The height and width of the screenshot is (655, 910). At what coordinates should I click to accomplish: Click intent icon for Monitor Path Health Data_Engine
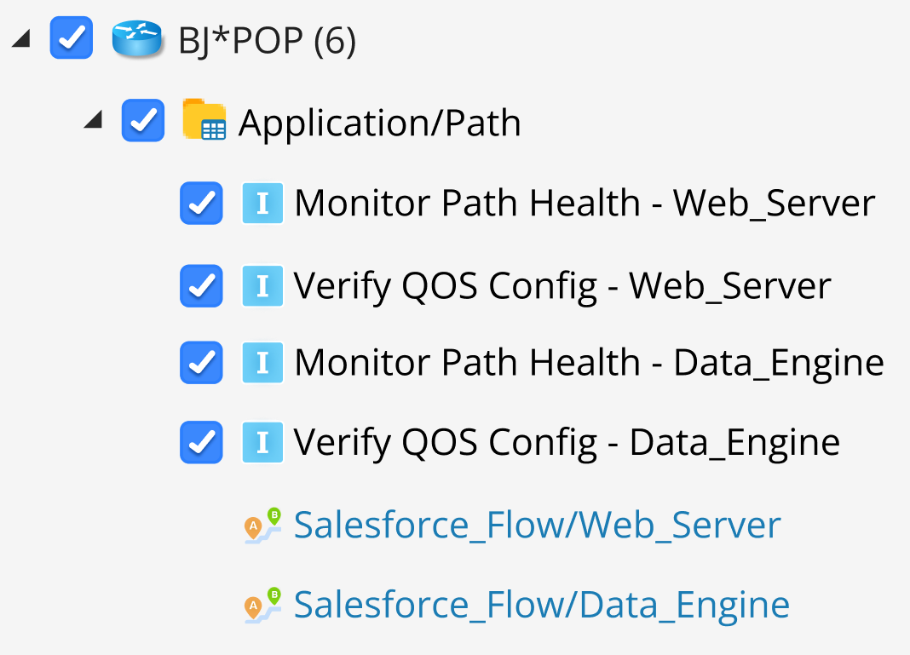pos(262,363)
